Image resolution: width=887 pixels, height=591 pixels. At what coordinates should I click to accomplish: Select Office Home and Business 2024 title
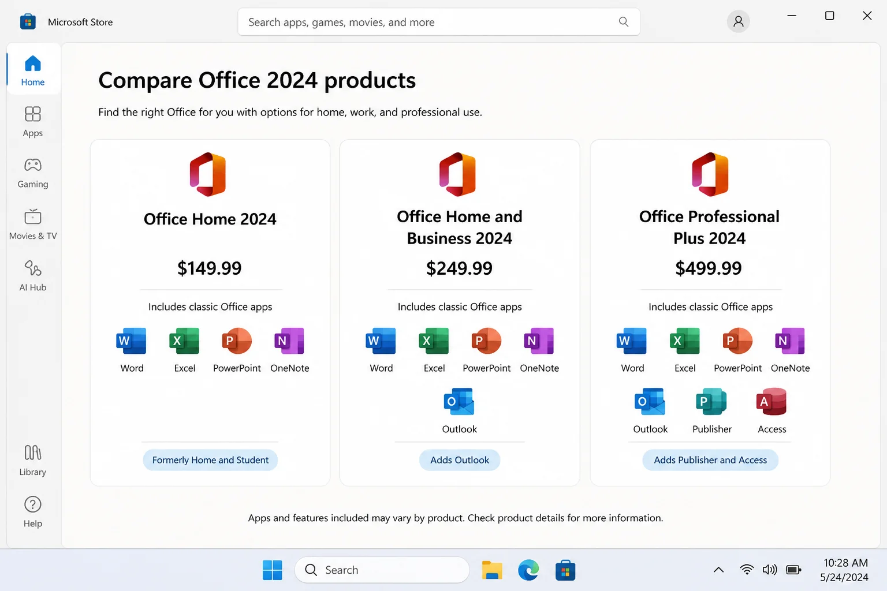[x=460, y=227]
